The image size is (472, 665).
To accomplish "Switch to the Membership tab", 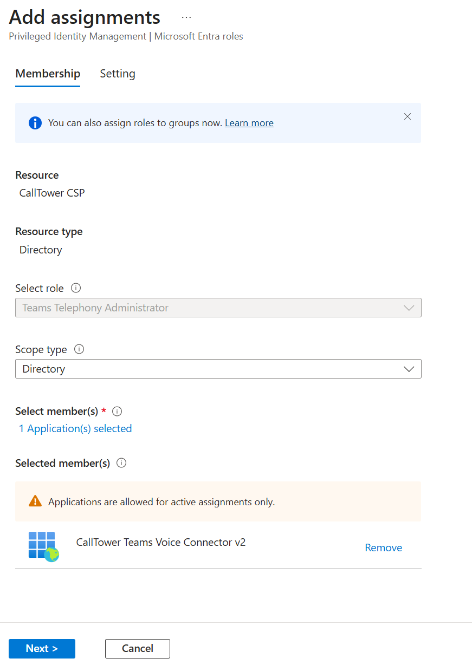I will [x=48, y=74].
